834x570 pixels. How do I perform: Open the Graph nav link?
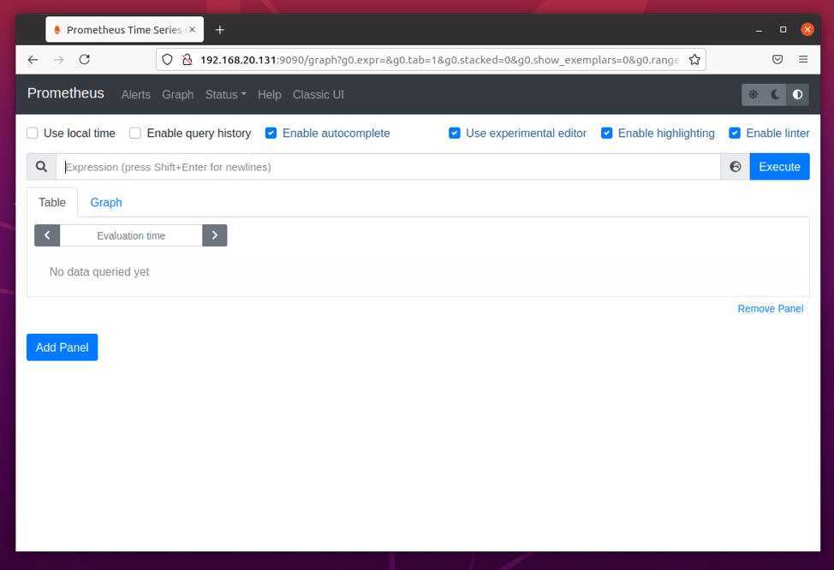tap(177, 95)
